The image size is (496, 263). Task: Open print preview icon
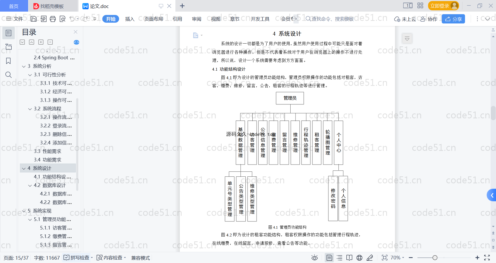(63, 19)
